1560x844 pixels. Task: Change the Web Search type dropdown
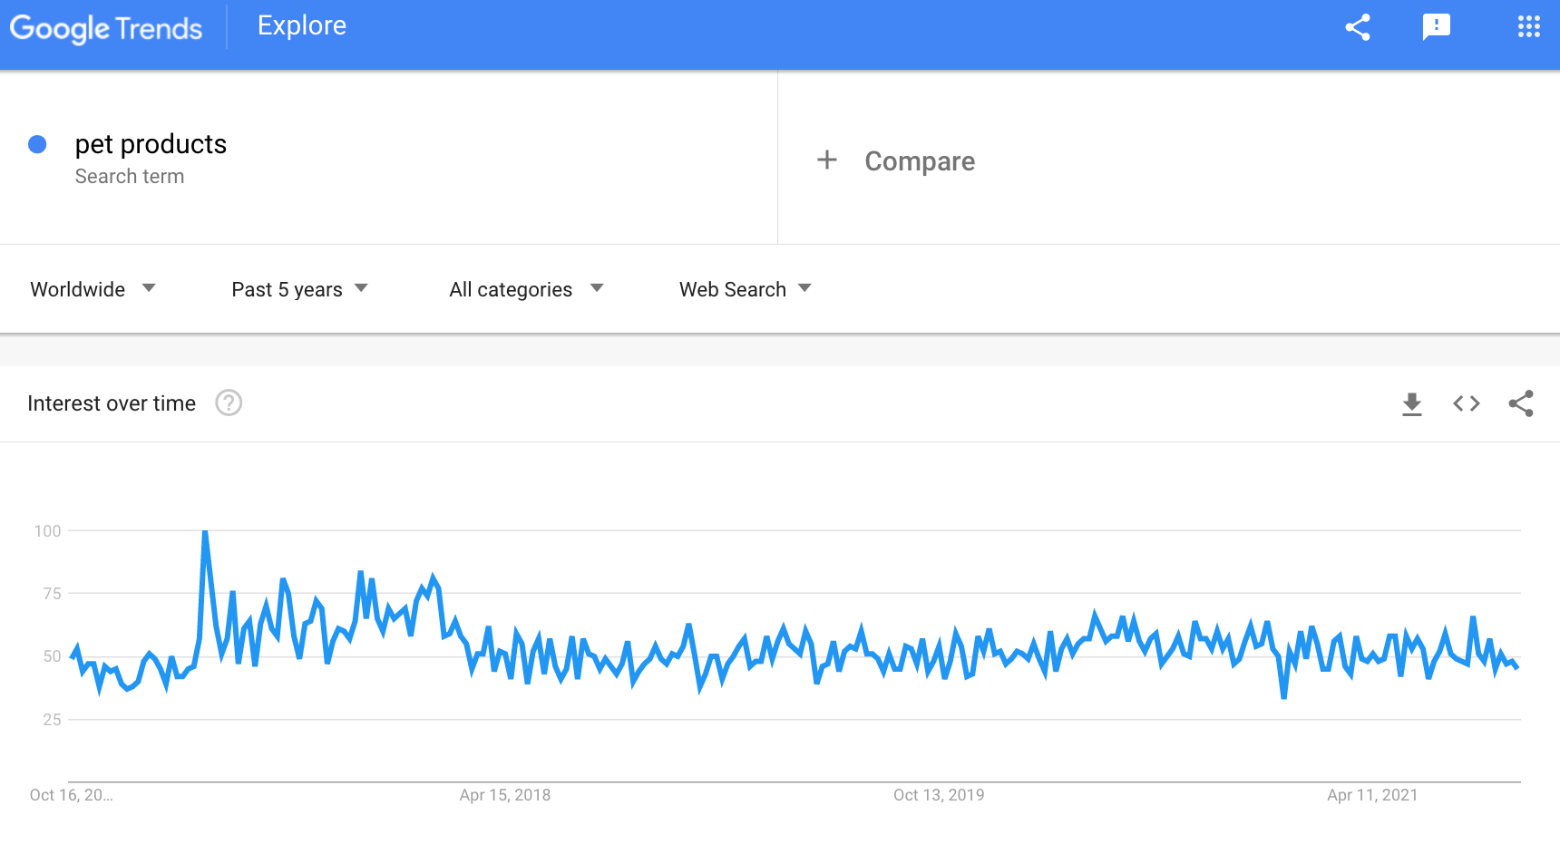745,289
